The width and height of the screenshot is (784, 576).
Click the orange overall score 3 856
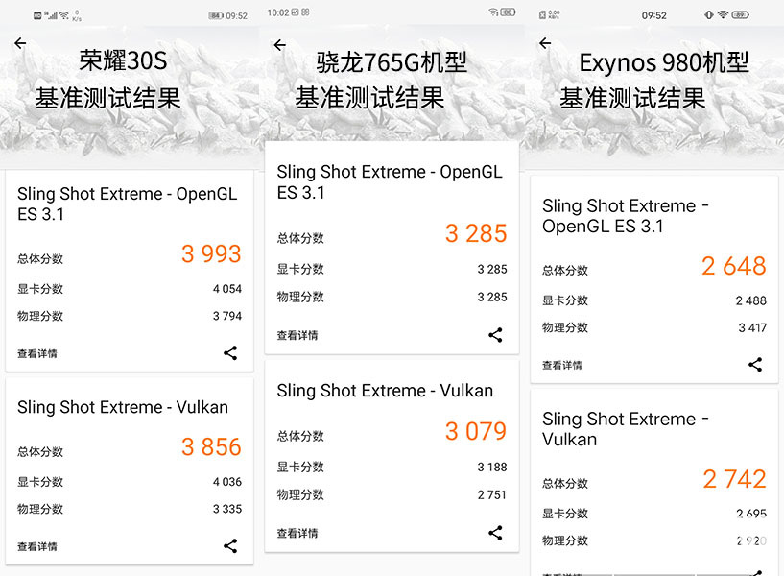click(211, 447)
